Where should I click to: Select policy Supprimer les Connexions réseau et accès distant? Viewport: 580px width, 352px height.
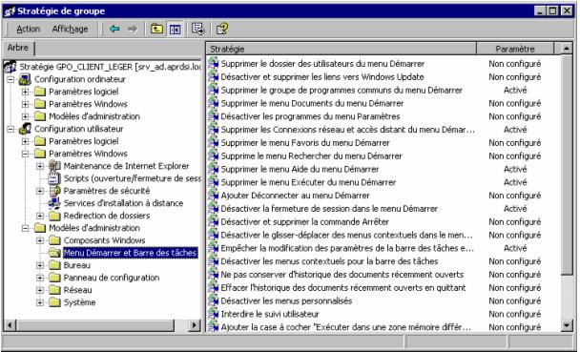(347, 130)
